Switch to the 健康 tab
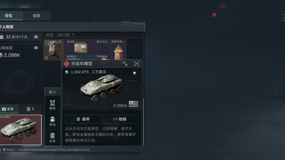This screenshot has width=285, height=160. pyautogui.click(x=37, y=16)
